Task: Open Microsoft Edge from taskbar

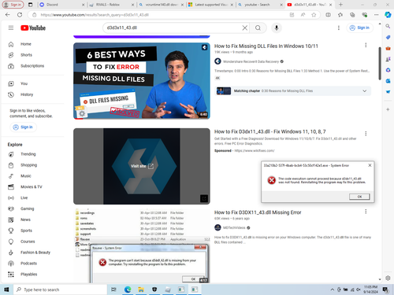Action: click(x=128, y=289)
